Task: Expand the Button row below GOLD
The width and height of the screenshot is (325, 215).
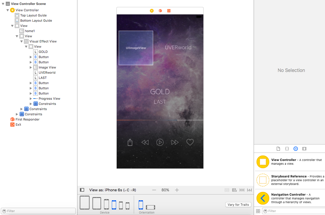Action: (31, 57)
